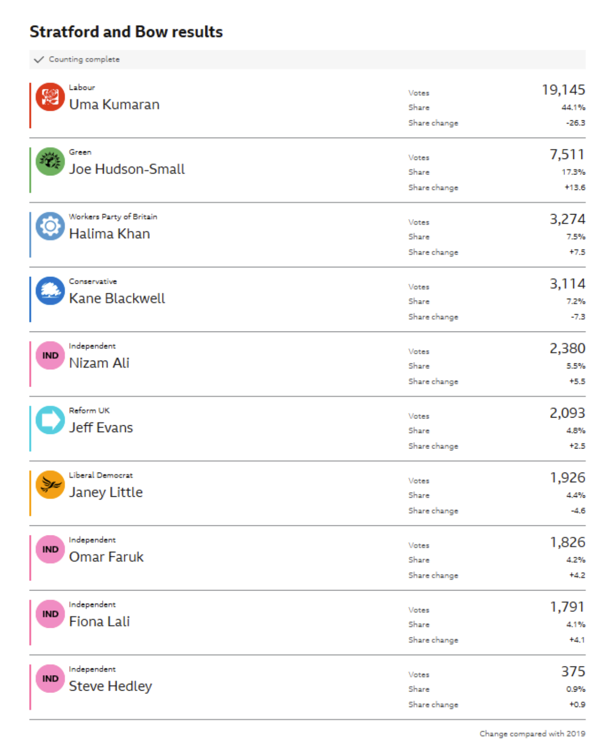This screenshot has width=608, height=751.
Task: Click the Change compared with 2019 note
Action: [532, 734]
